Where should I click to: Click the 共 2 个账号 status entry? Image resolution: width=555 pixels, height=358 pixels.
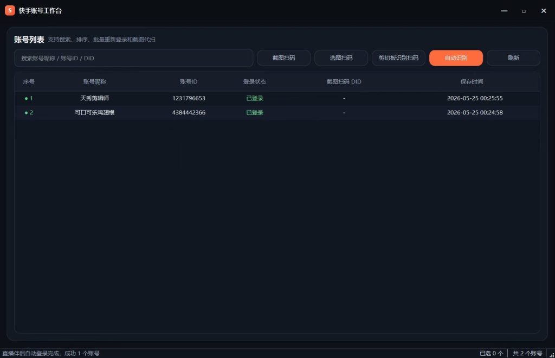click(527, 354)
